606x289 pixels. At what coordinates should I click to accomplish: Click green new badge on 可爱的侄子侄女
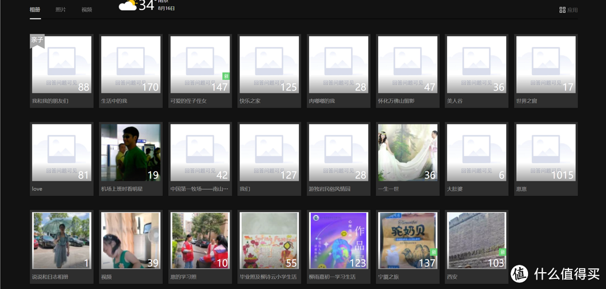(226, 76)
